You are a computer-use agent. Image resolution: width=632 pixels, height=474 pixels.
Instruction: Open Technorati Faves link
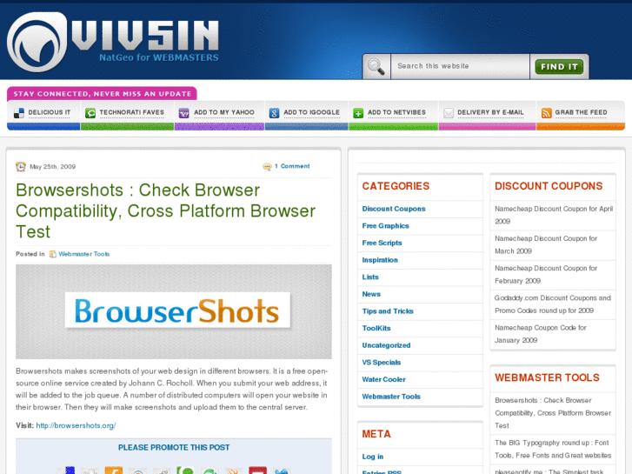(x=132, y=112)
